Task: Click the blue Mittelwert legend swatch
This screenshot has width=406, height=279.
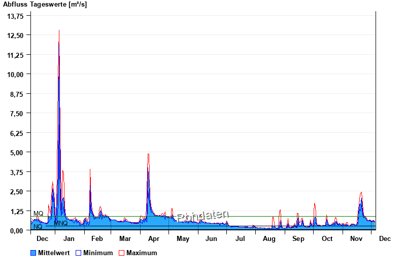Action: click(33, 253)
